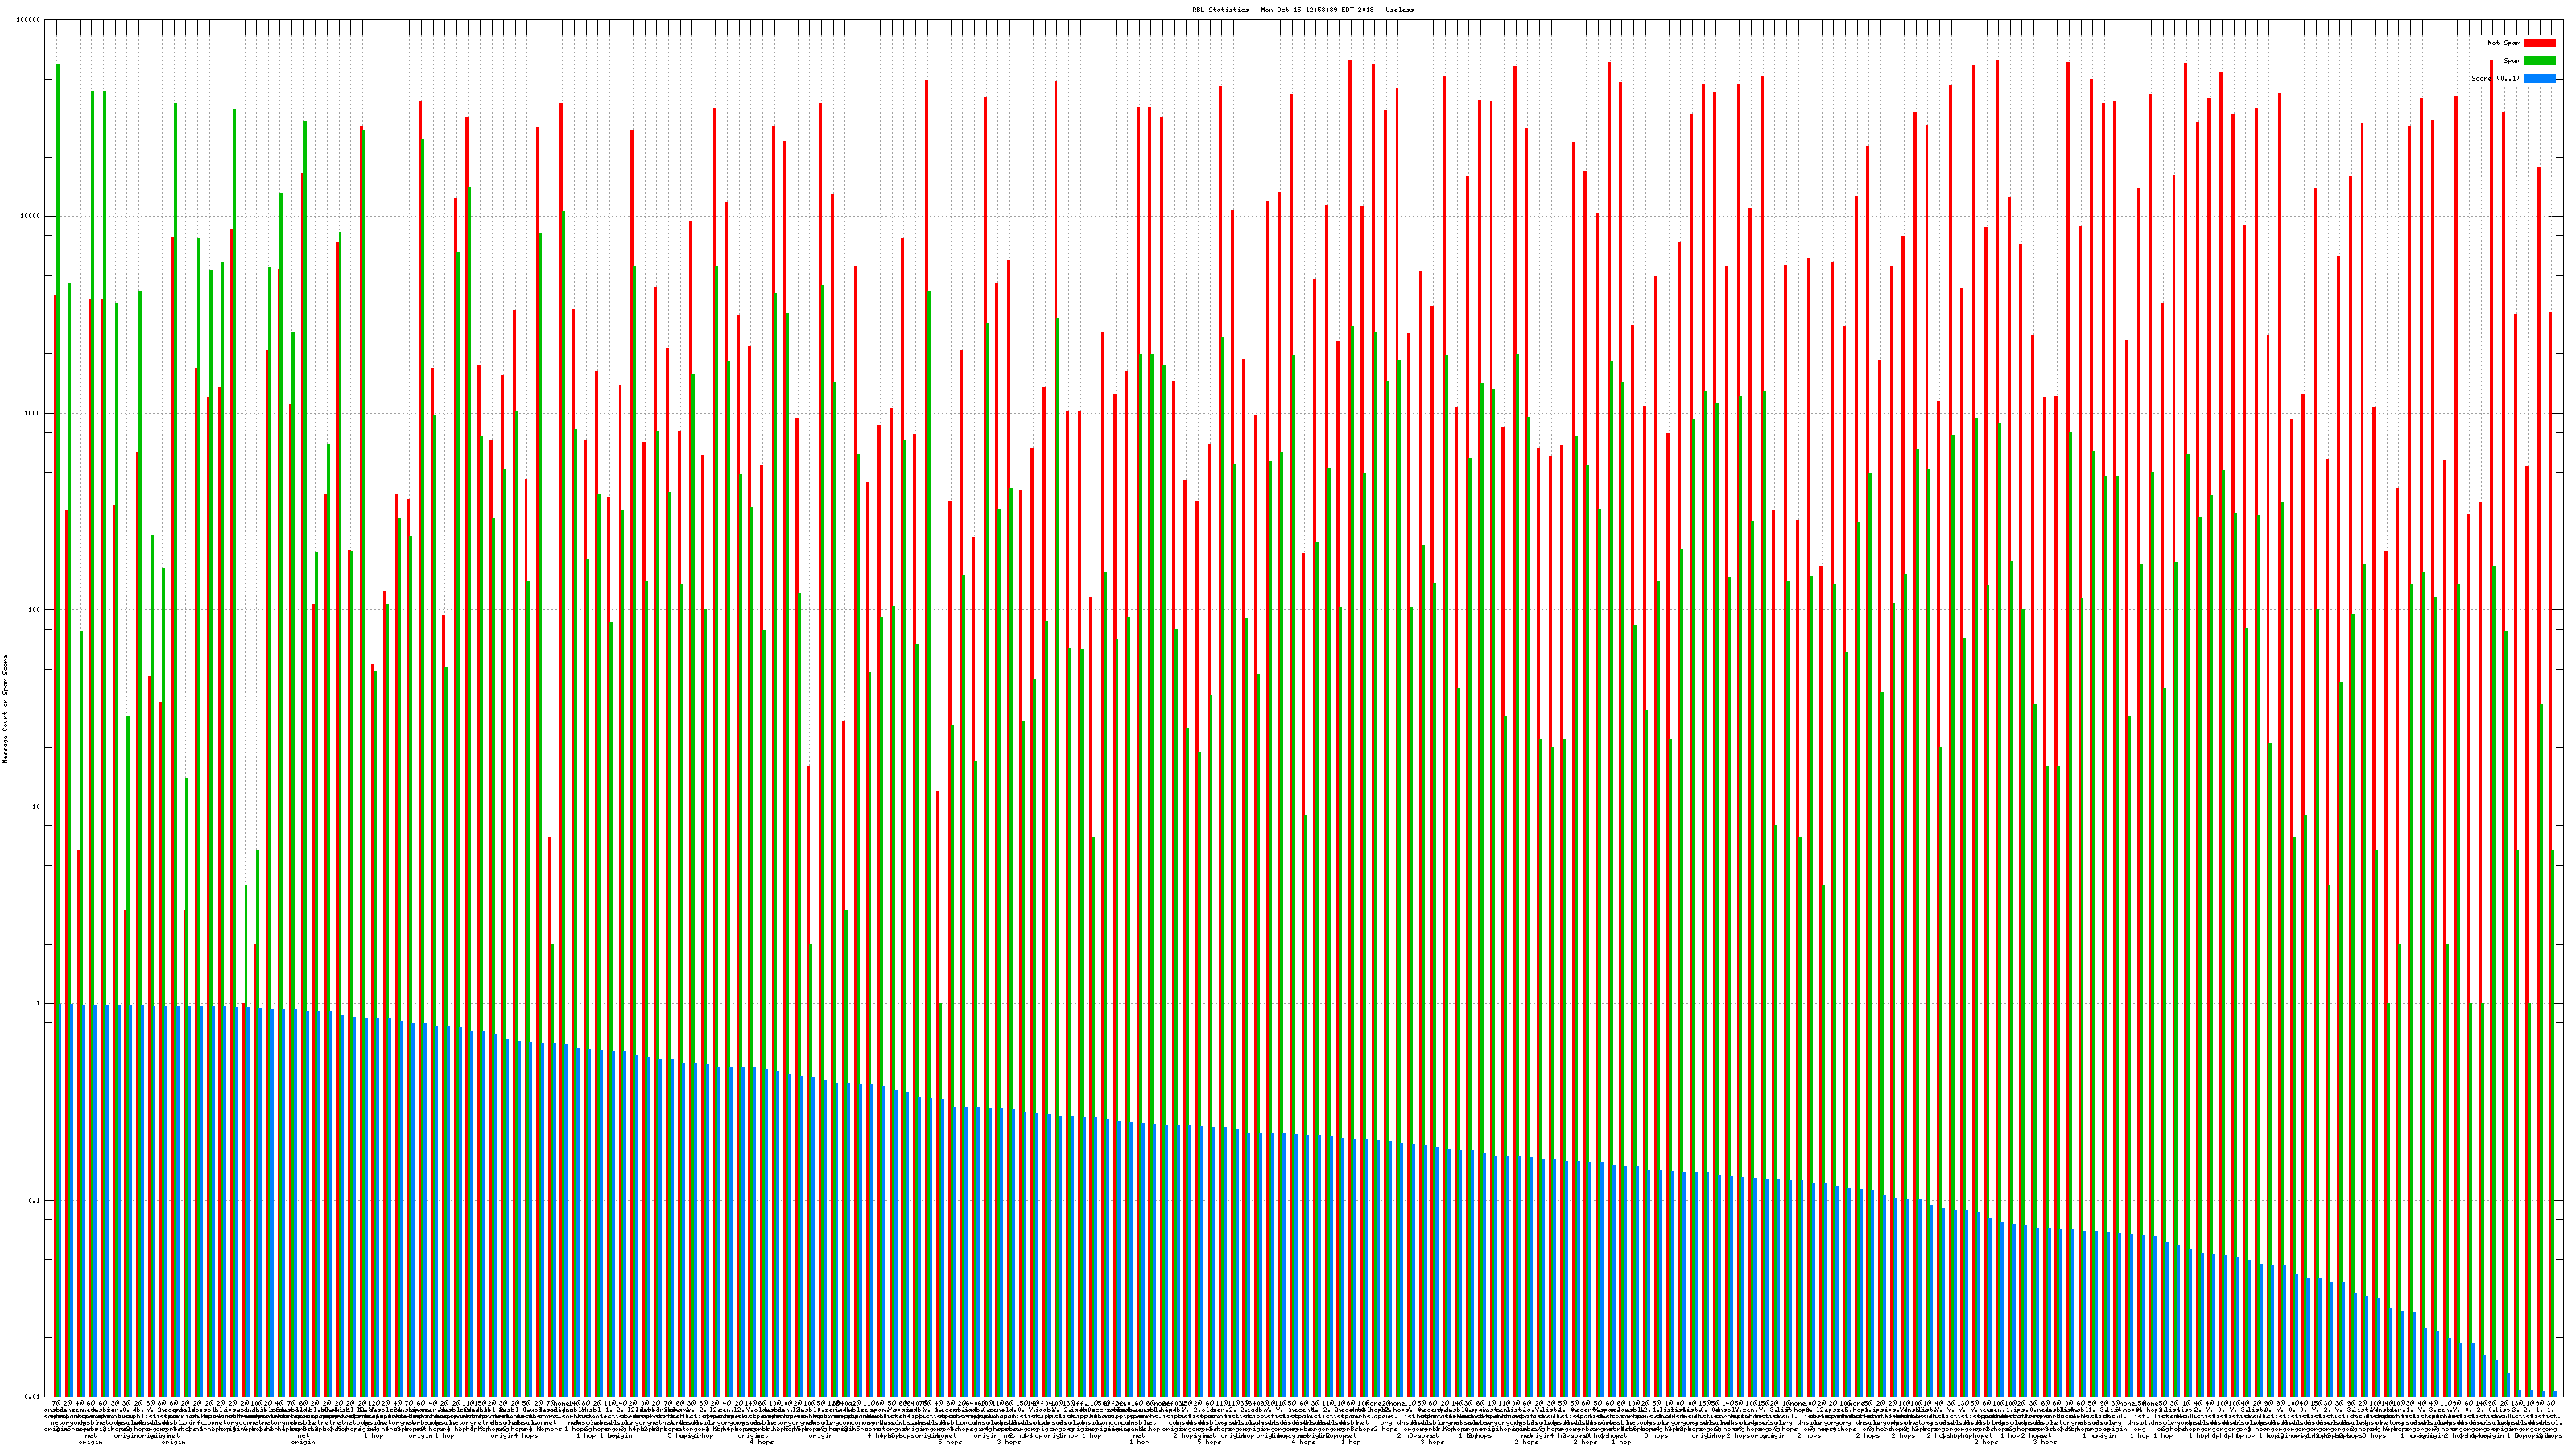Click the red Not Spam legend swatch

(x=2539, y=43)
